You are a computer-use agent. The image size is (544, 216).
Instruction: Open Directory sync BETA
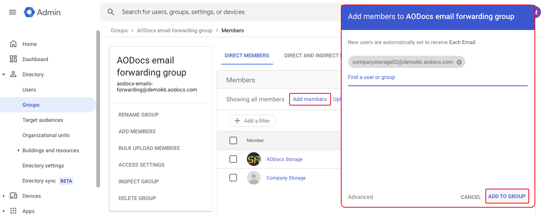click(x=48, y=181)
